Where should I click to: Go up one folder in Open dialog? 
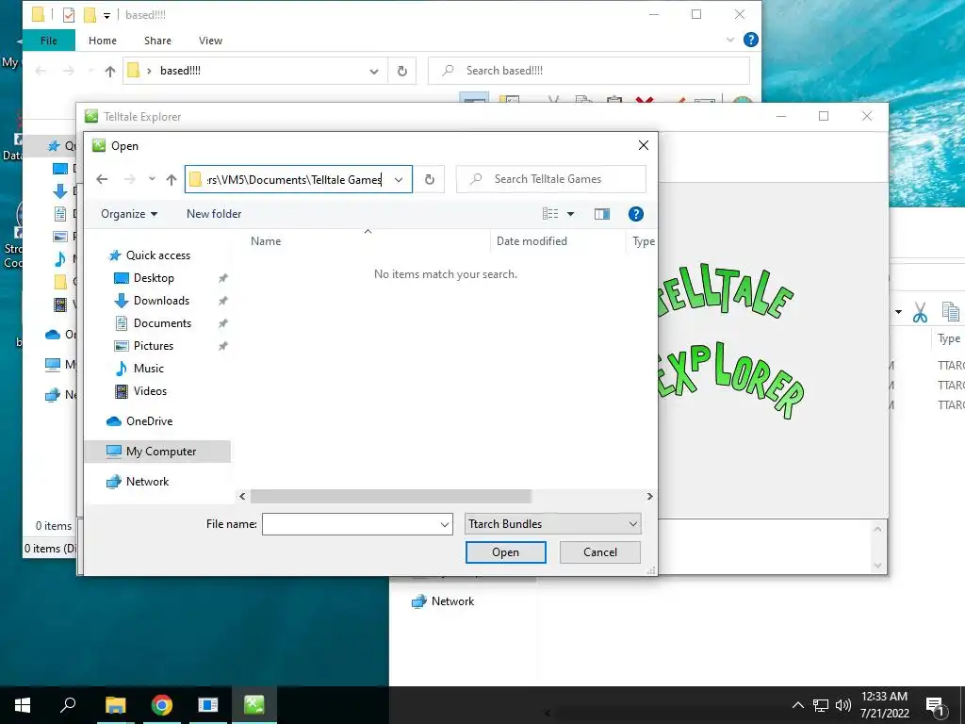pyautogui.click(x=172, y=179)
